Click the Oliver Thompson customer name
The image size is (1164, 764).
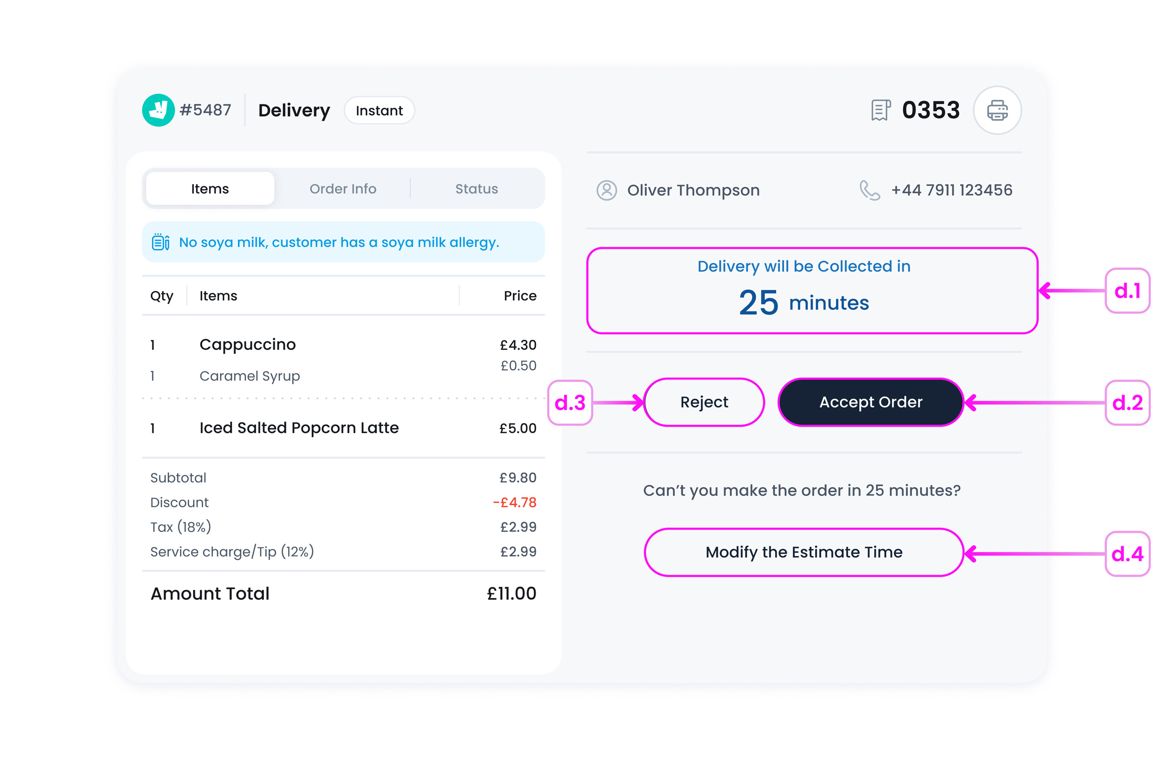(x=693, y=190)
